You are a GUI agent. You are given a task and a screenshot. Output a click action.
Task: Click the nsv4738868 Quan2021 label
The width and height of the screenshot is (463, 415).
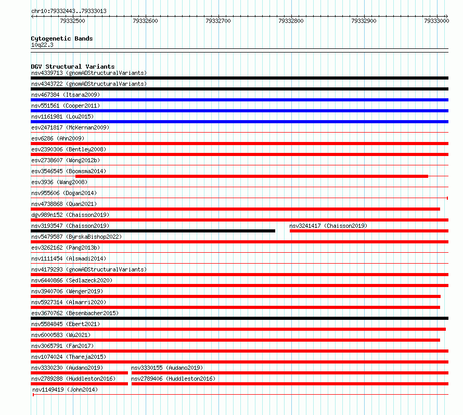[x=64, y=204]
